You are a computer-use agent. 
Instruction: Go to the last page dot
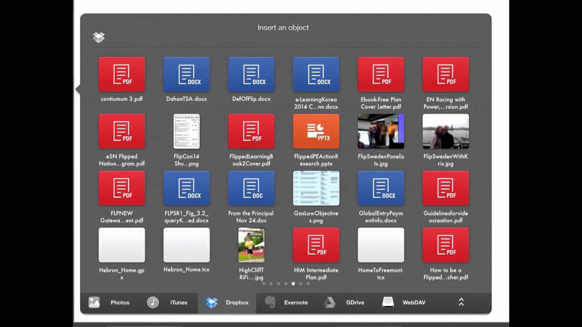click(x=308, y=284)
